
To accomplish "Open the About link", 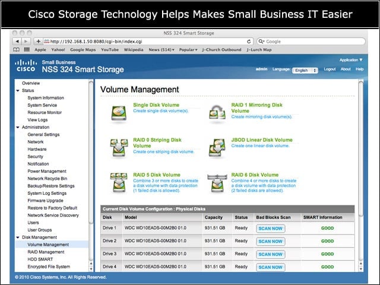I will pos(346,69).
